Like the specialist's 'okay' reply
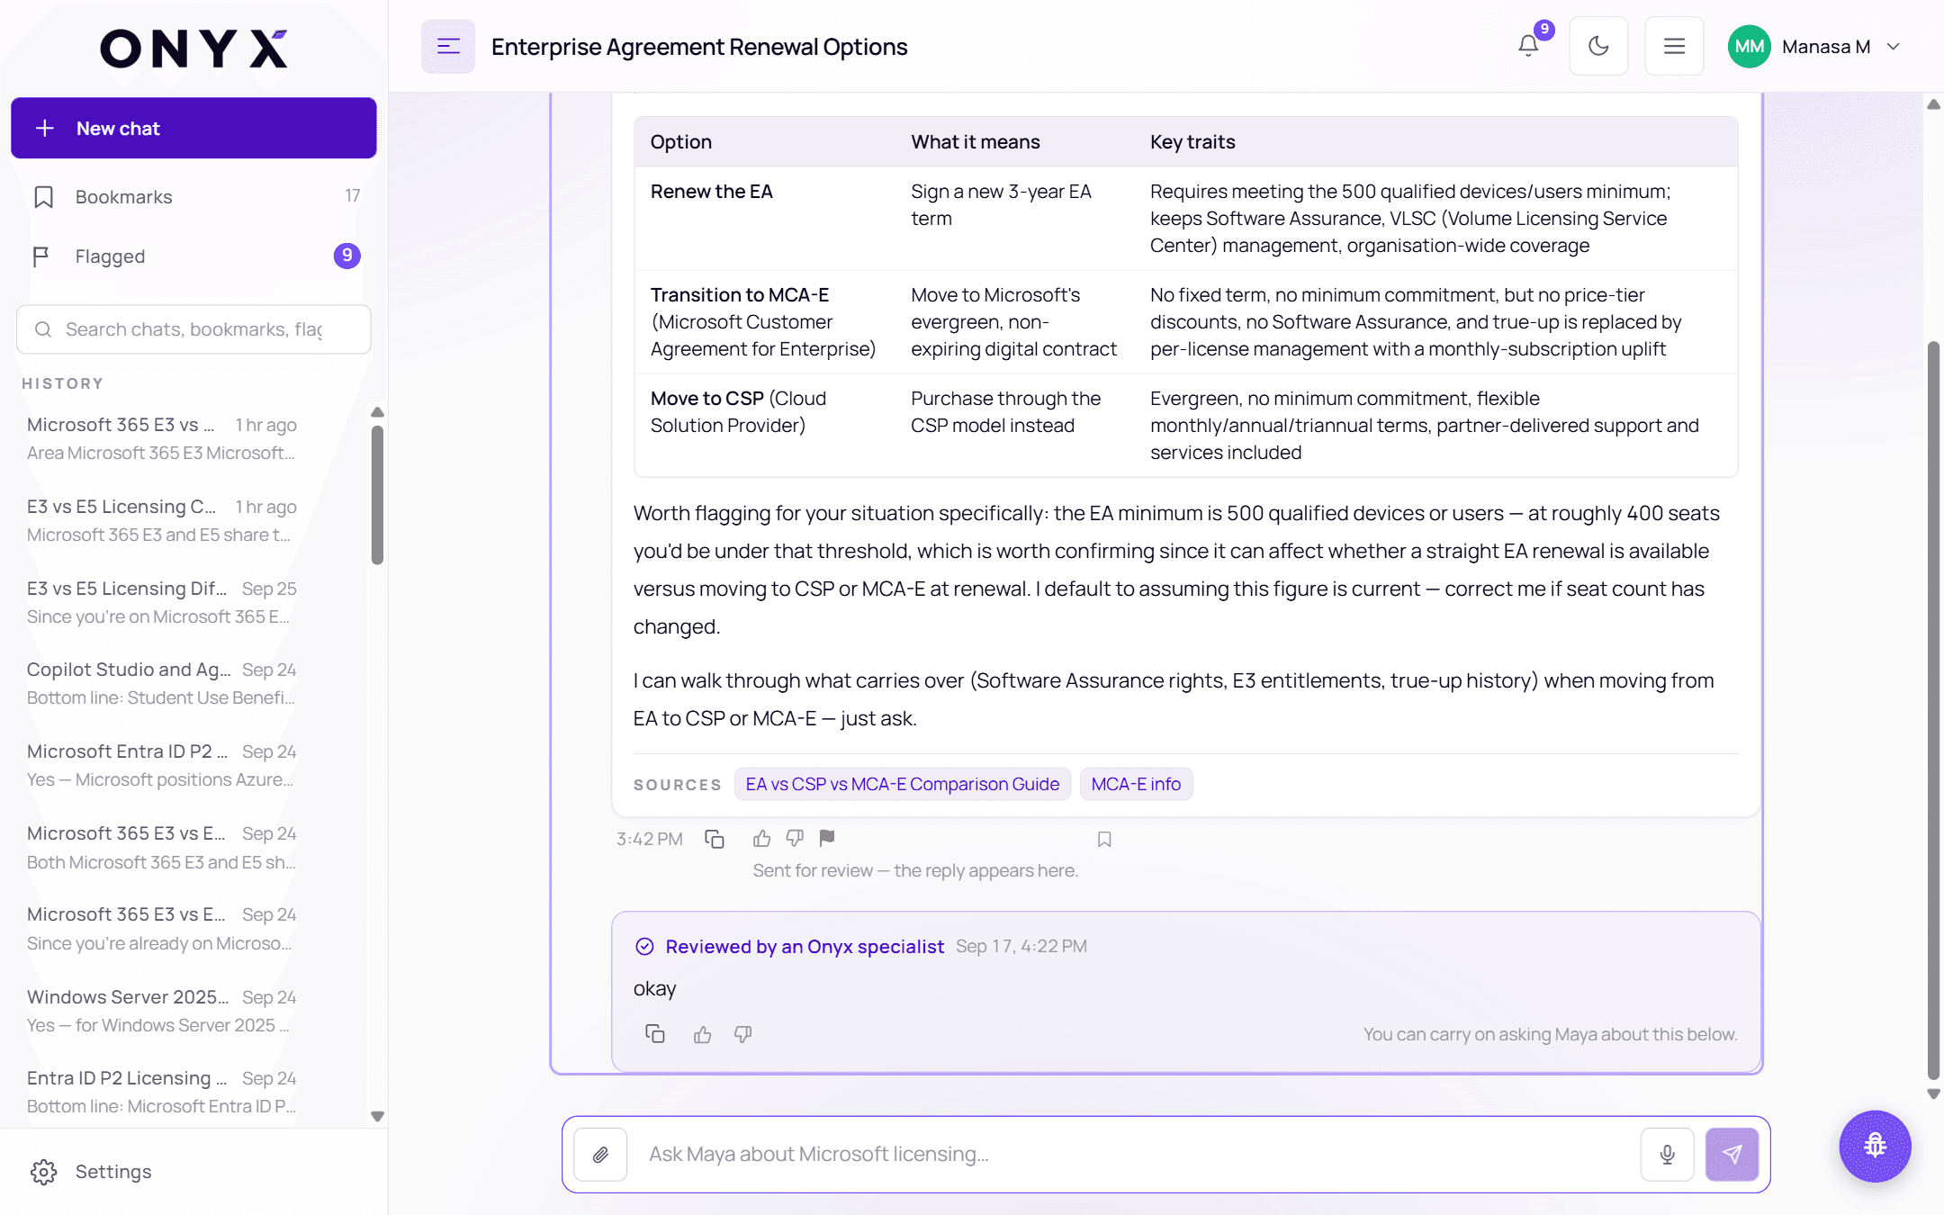The width and height of the screenshot is (1944, 1215). 703,1035
